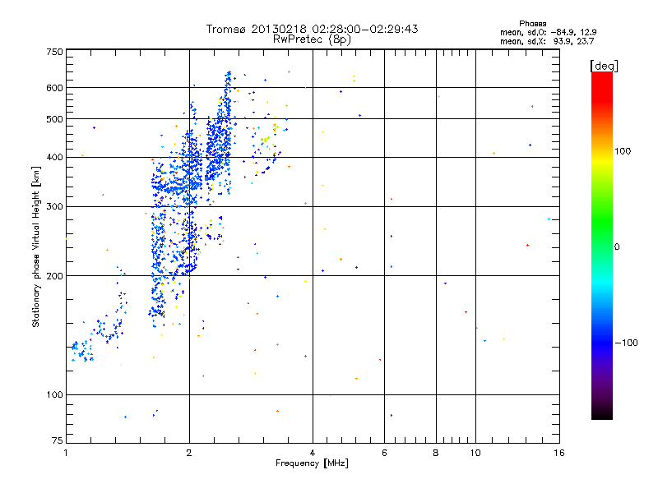This screenshot has height=493, width=658.
Task: Click the x-axis tick label '16'
Action: point(559,453)
